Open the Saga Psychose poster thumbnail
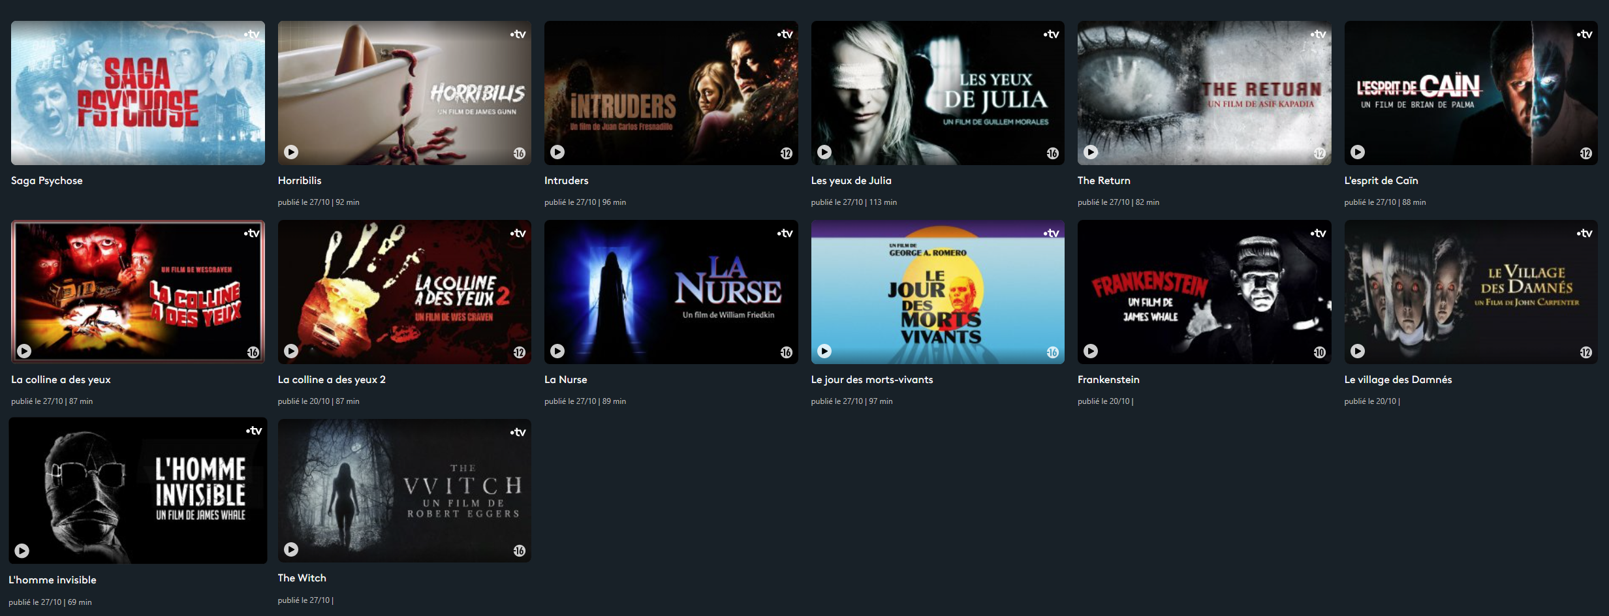1609x616 pixels. 138,93
